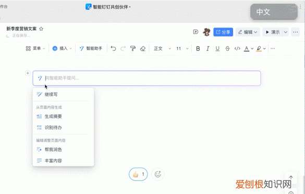Screen dimensions: 305x194
Task: Star the 新季度营销文案 document
Action: tap(41, 29)
